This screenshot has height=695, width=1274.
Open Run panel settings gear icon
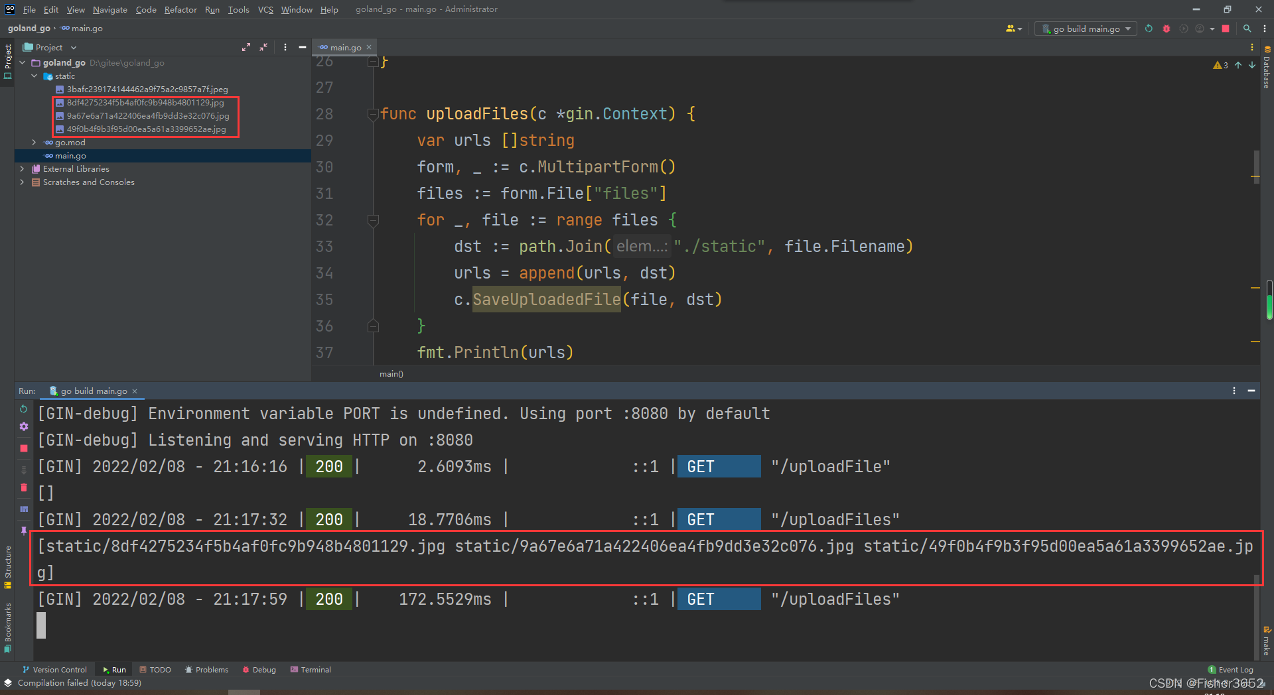tap(24, 426)
